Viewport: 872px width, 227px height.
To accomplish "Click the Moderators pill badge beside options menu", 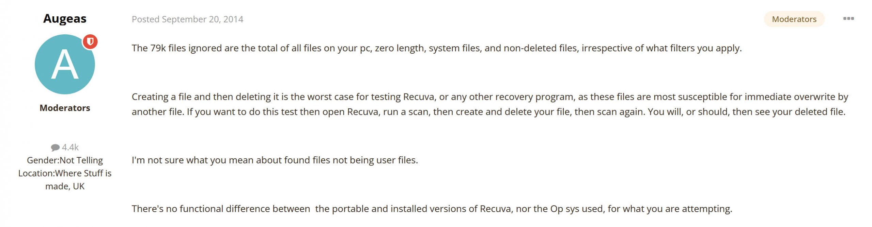I will coord(794,19).
